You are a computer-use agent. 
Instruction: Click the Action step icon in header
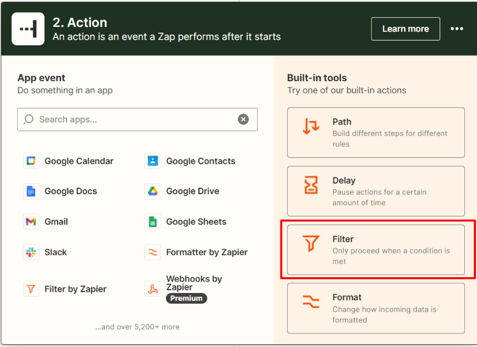[28, 29]
